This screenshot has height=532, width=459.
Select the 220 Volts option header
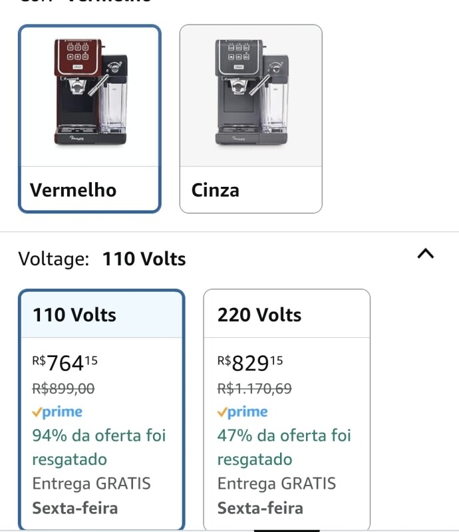(259, 315)
